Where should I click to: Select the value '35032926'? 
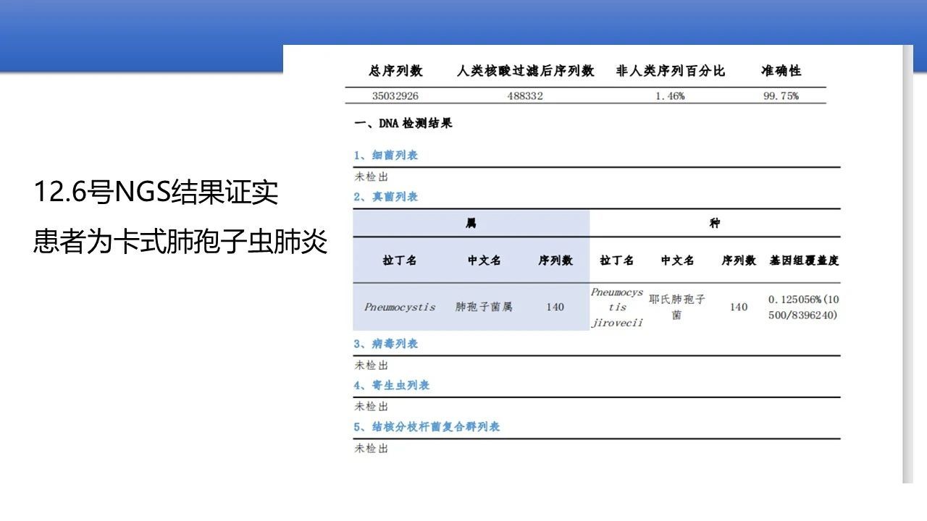pos(395,96)
